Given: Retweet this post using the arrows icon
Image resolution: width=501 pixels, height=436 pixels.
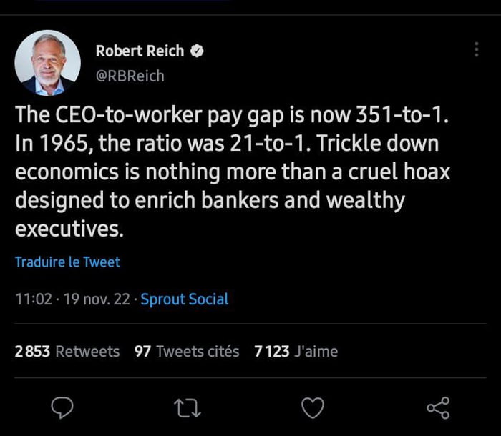Looking at the screenshot, I should pyautogui.click(x=188, y=408).
